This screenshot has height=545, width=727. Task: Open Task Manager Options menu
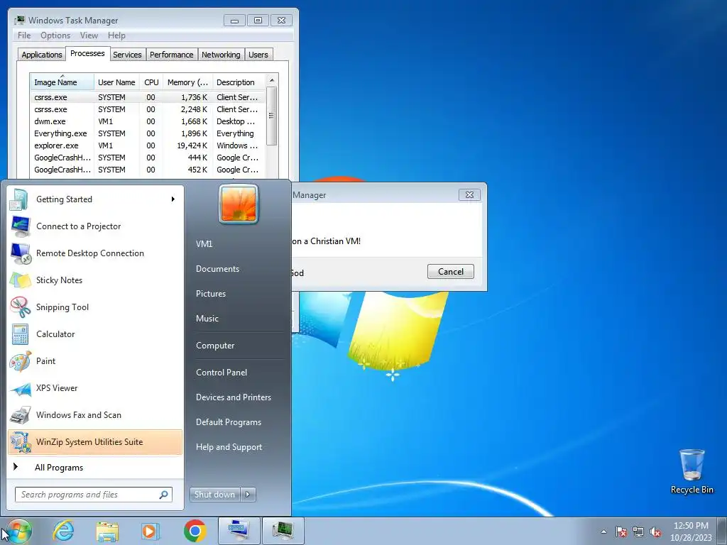[55, 35]
